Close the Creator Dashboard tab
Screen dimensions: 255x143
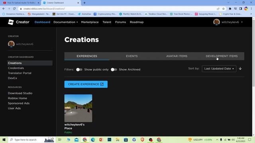click(78, 3)
